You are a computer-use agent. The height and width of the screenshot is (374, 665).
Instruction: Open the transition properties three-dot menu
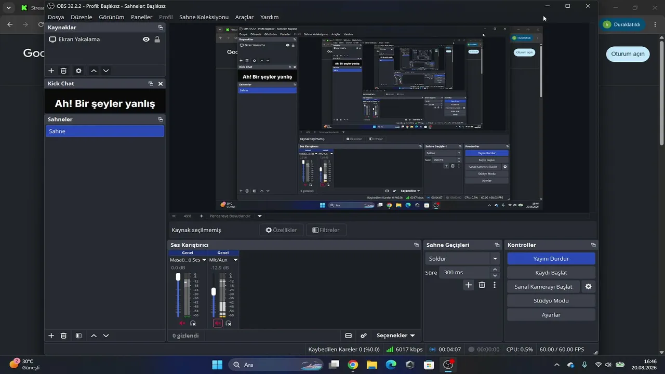click(x=495, y=285)
